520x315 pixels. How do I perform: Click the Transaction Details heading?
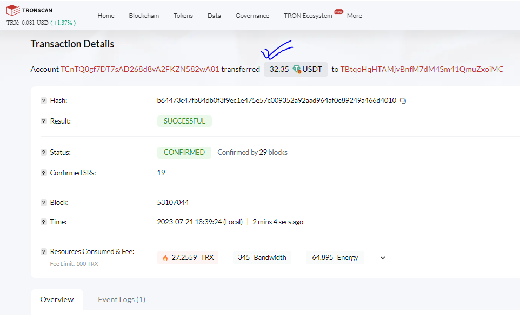pos(72,44)
